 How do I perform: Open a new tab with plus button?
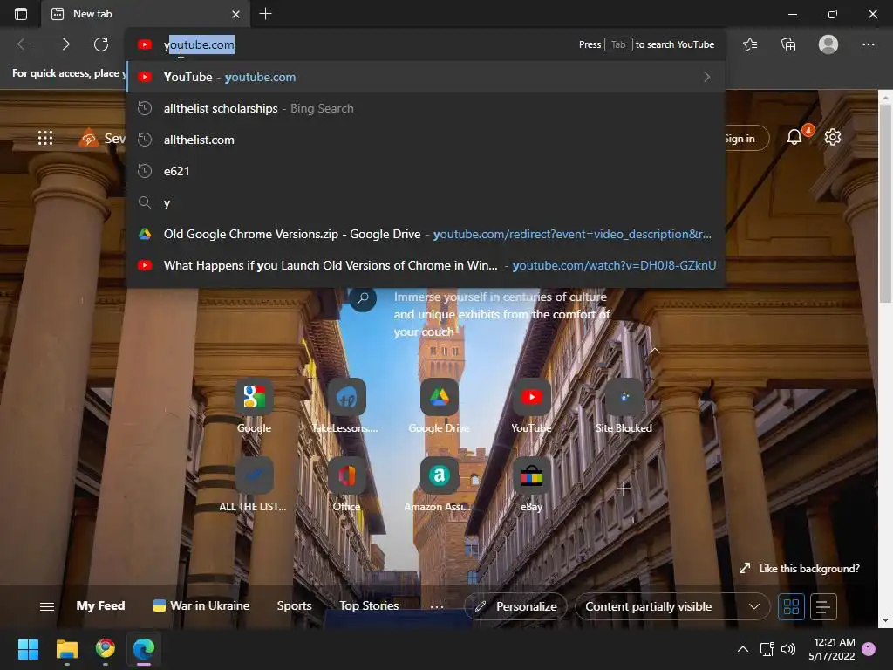tap(265, 14)
